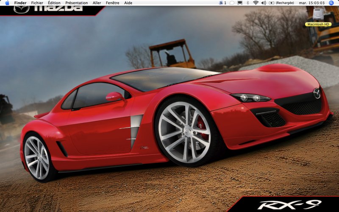
Task: Open the display monitor menu icon
Action: tap(240, 3)
